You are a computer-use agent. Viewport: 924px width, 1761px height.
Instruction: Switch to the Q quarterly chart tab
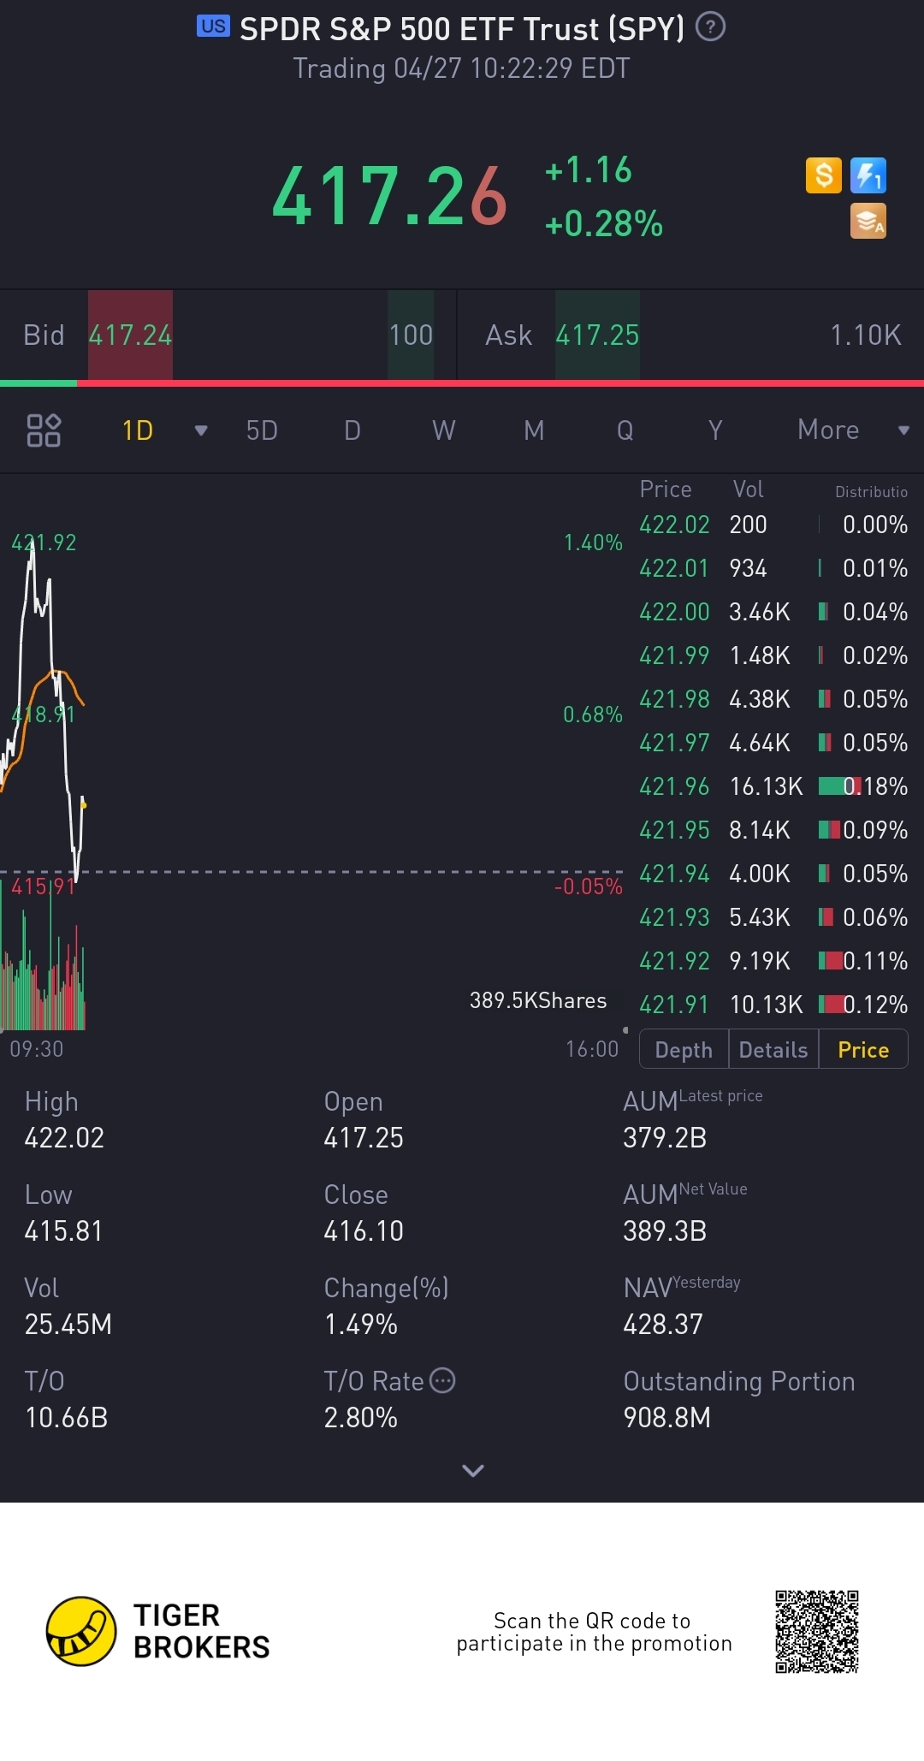coord(625,430)
